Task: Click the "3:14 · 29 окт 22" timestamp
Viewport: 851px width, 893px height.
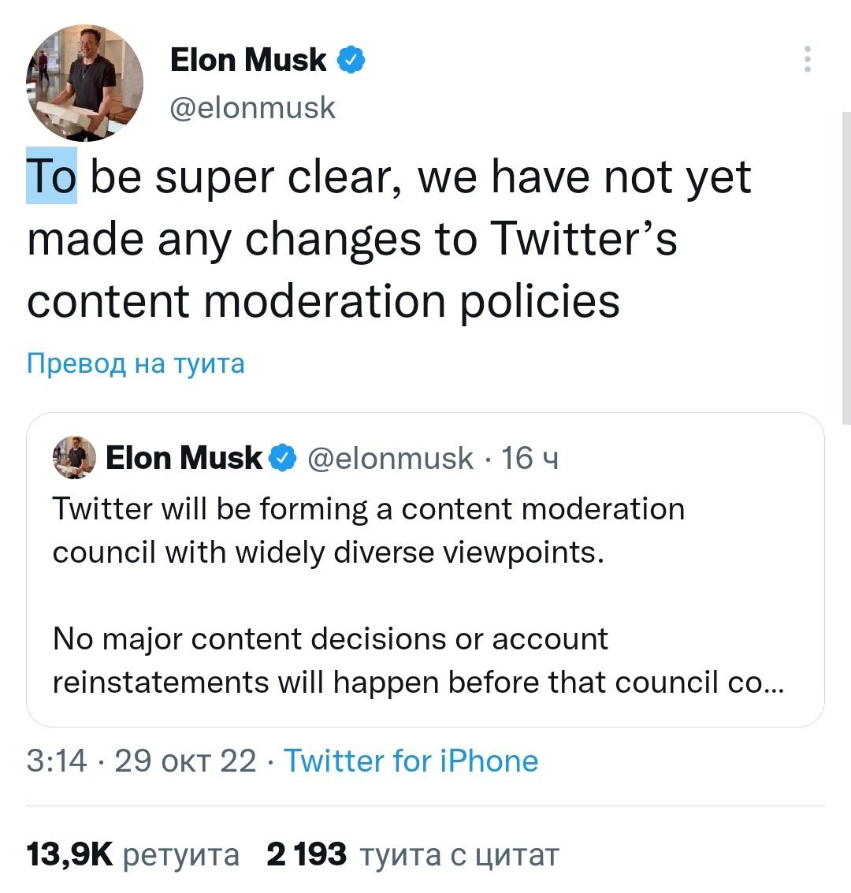Action: click(x=142, y=761)
